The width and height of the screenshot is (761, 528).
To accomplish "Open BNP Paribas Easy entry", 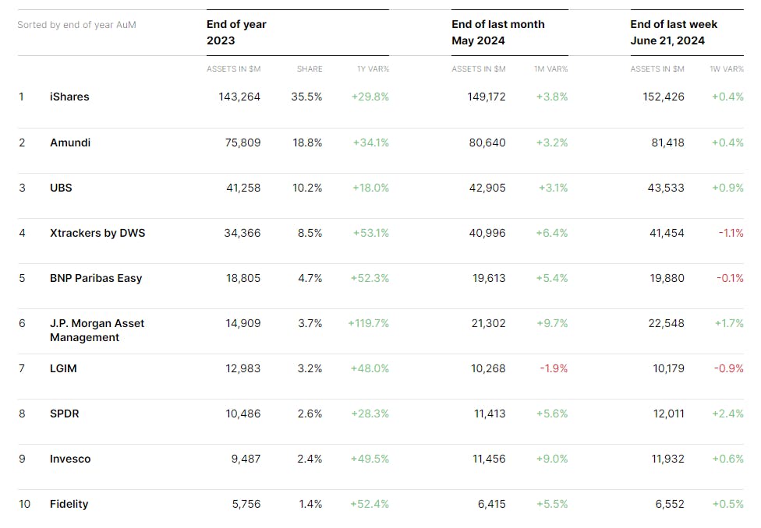I will pos(96,278).
